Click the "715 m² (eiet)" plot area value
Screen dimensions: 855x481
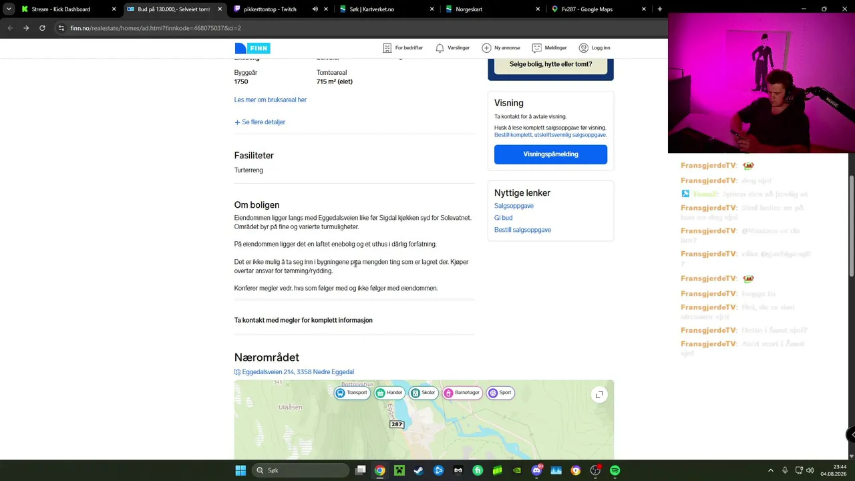[x=335, y=82]
